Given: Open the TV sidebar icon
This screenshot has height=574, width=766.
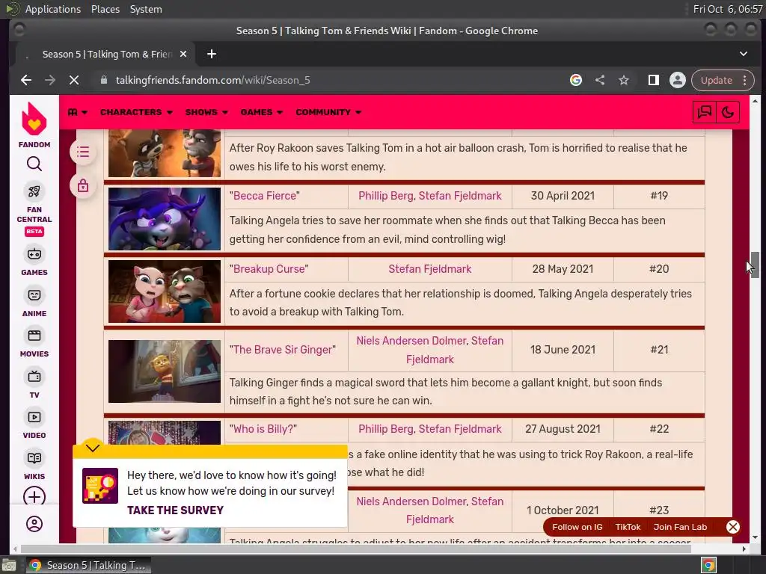Looking at the screenshot, I should tap(34, 377).
